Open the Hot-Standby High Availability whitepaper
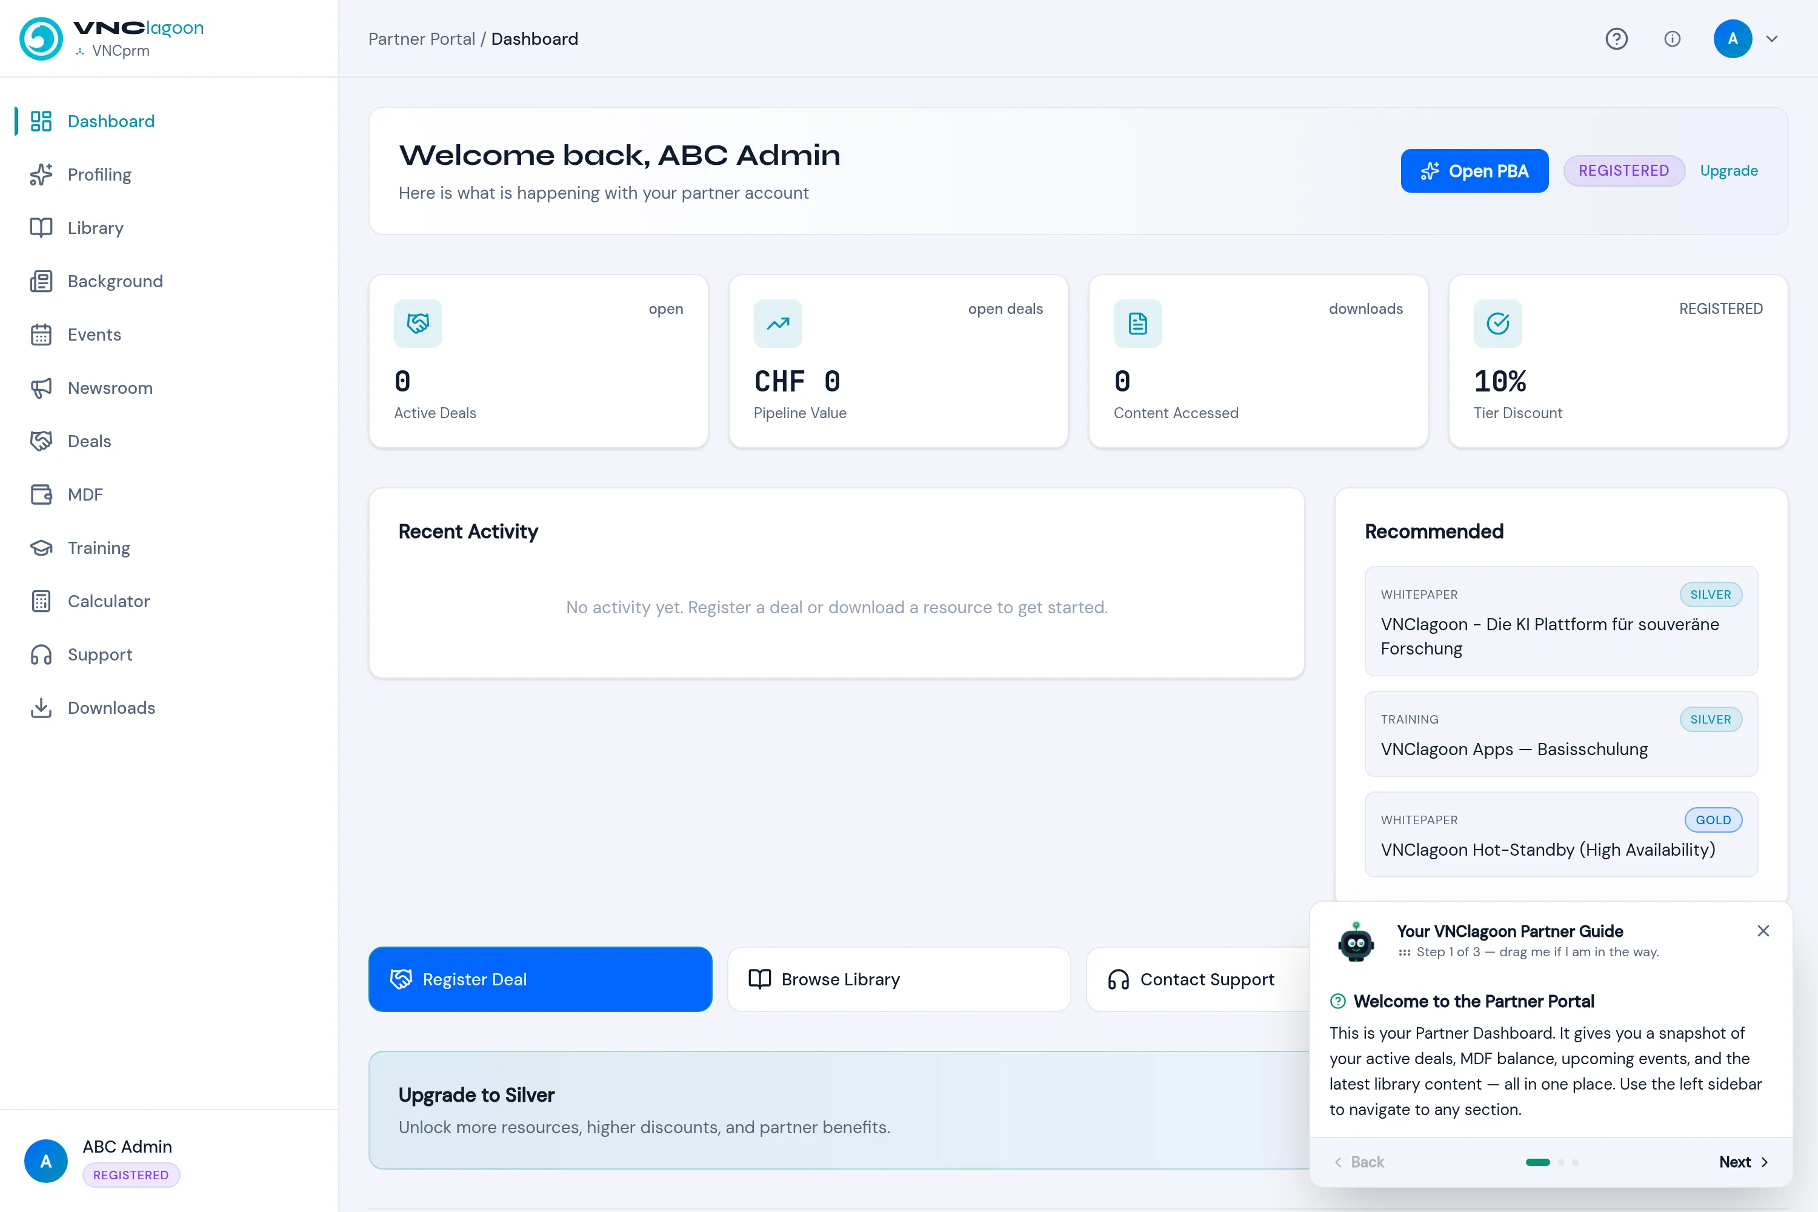This screenshot has height=1212, width=1818. pos(1562,835)
